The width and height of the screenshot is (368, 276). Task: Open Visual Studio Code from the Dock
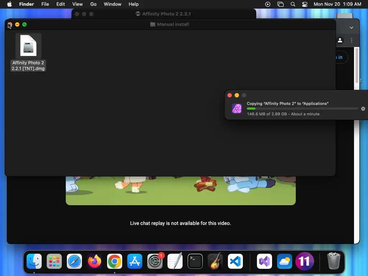(235, 261)
